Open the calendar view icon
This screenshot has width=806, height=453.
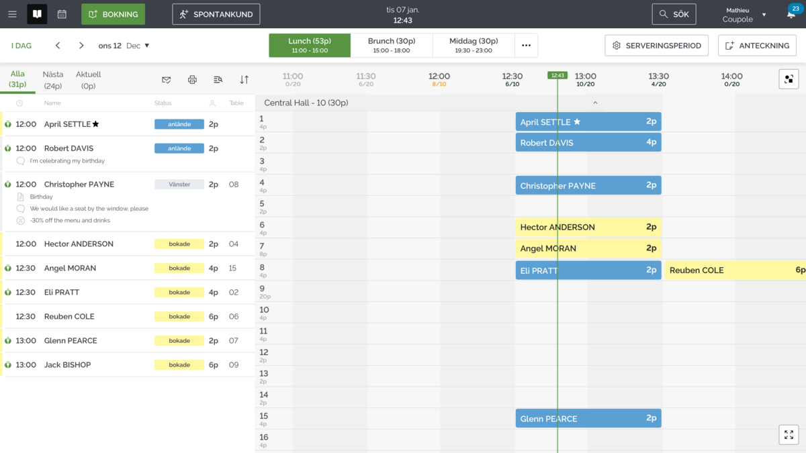pyautogui.click(x=62, y=14)
